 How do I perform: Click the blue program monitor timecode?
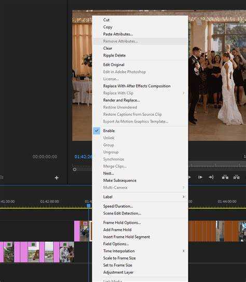83,157
